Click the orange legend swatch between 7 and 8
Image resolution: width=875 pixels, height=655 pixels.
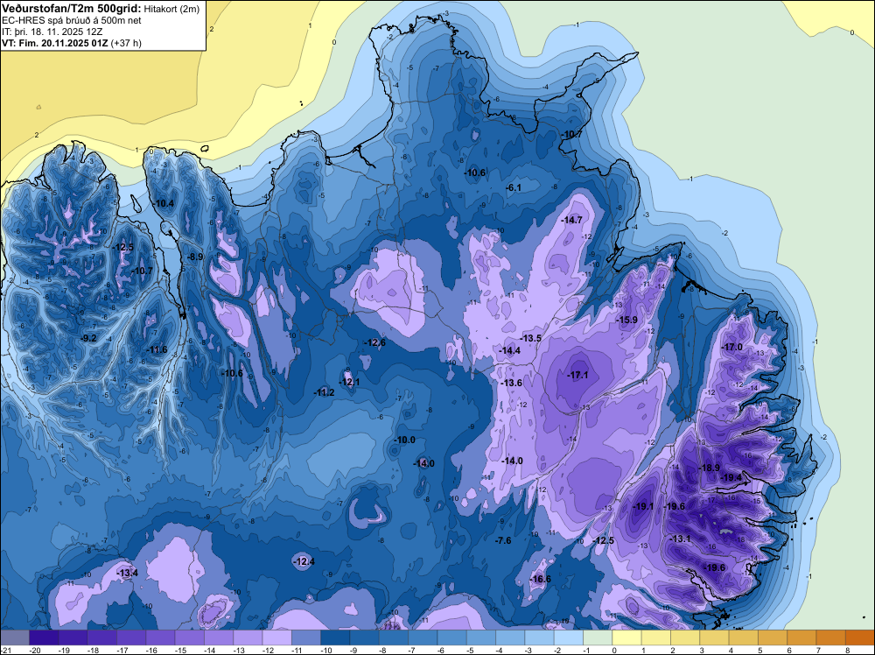pos(831,637)
